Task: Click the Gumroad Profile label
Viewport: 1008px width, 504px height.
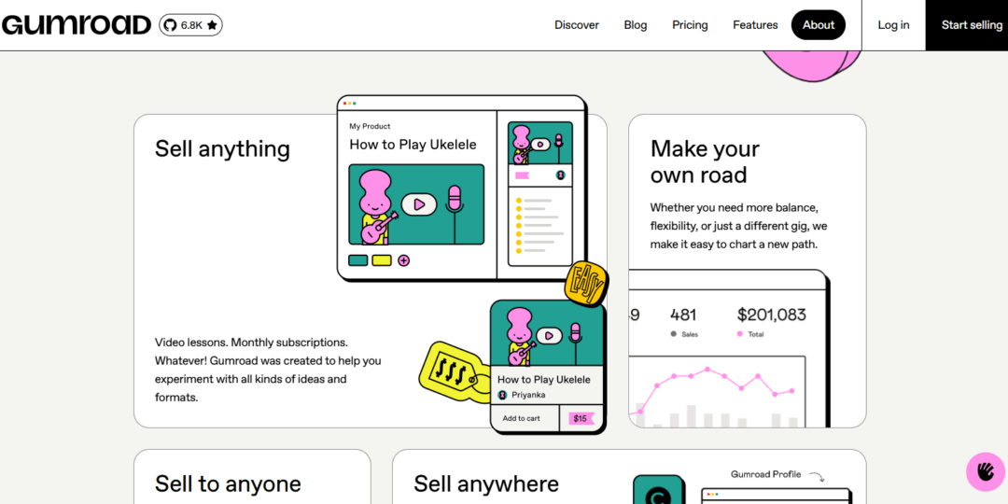Action: [x=765, y=474]
